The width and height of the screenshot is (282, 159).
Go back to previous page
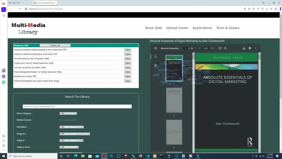10,9
